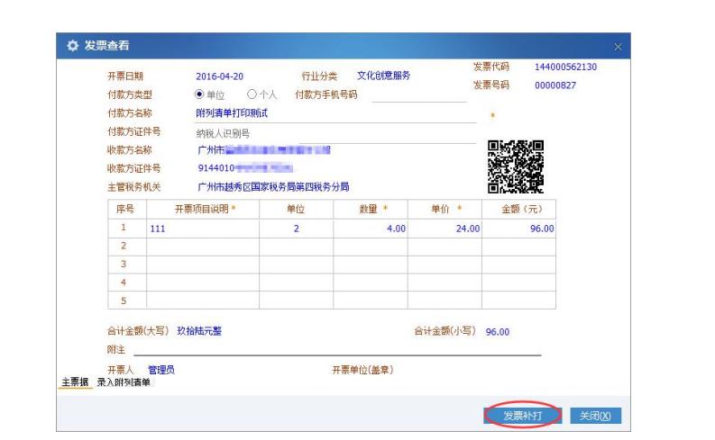Click the issuer name 管理员
This screenshot has height=440, width=715.
[161, 370]
